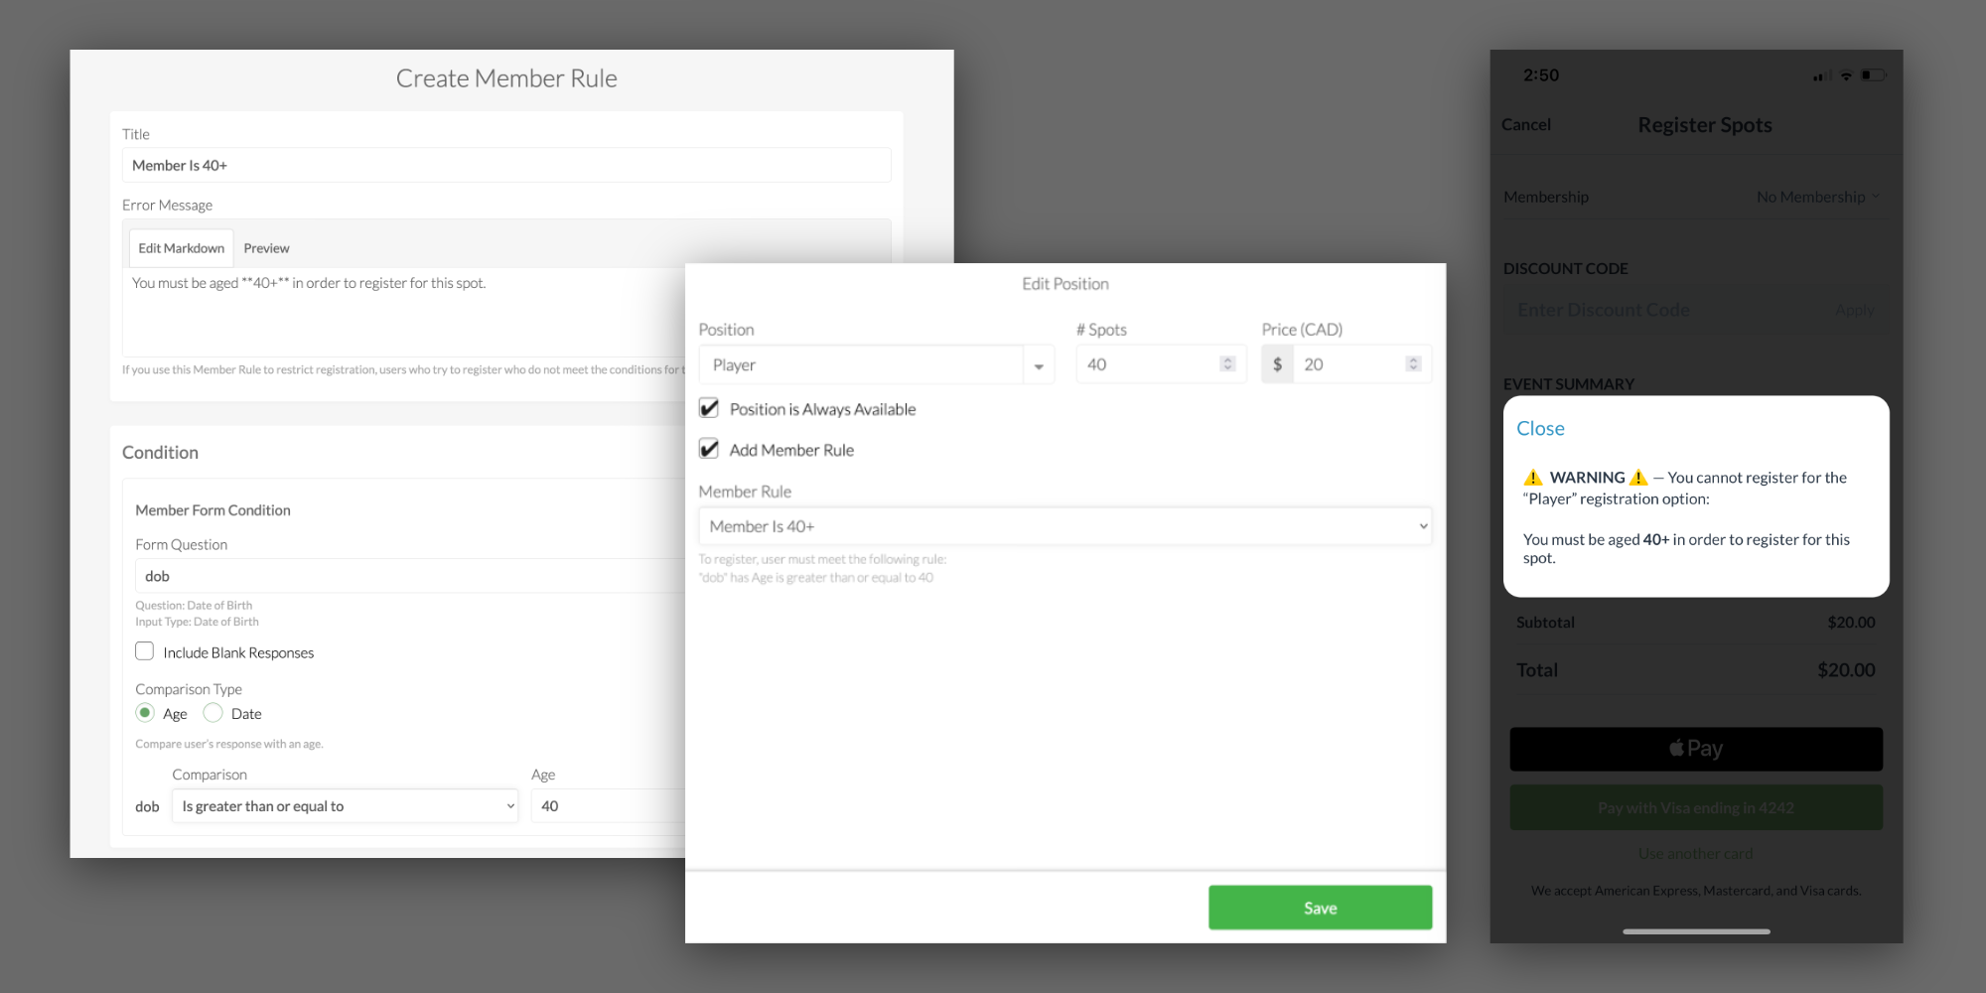
Task: Close the warning popup
Action: 1540,429
